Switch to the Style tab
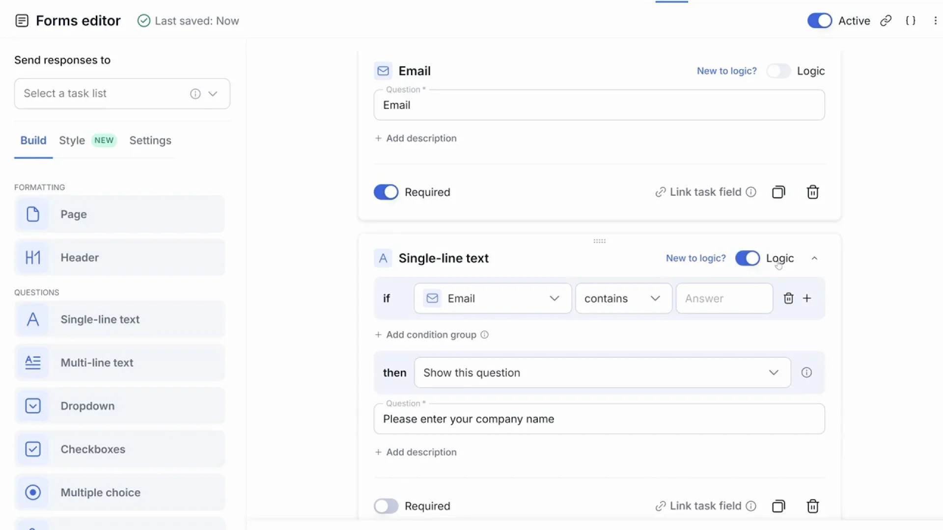 72,141
